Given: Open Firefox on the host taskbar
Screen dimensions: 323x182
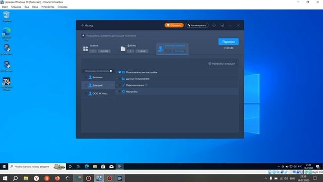Looking at the screenshot, I should 57,178.
